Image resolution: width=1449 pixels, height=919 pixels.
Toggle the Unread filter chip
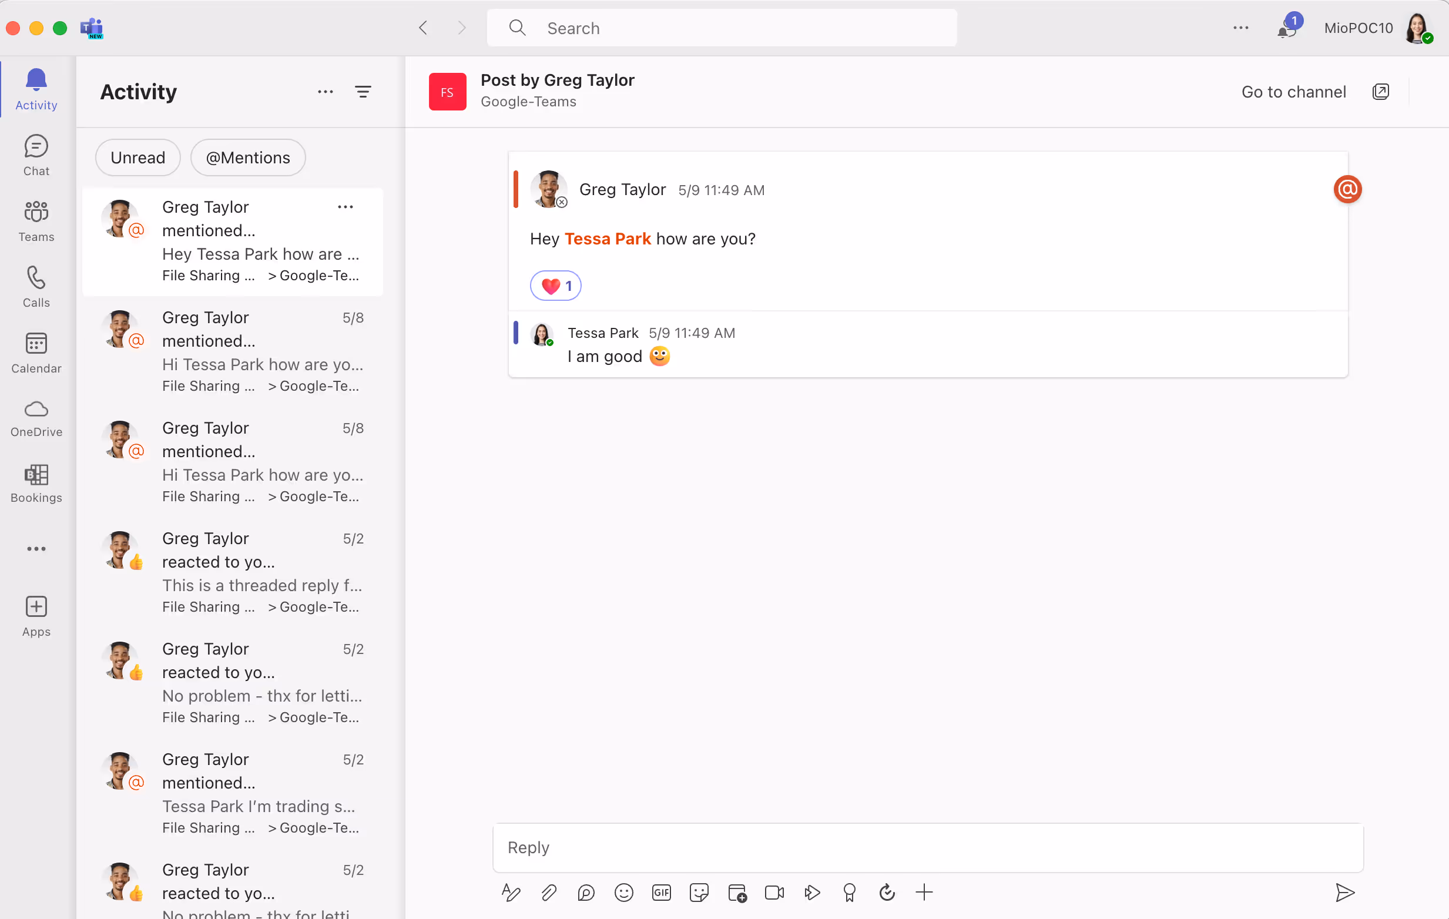tap(138, 157)
